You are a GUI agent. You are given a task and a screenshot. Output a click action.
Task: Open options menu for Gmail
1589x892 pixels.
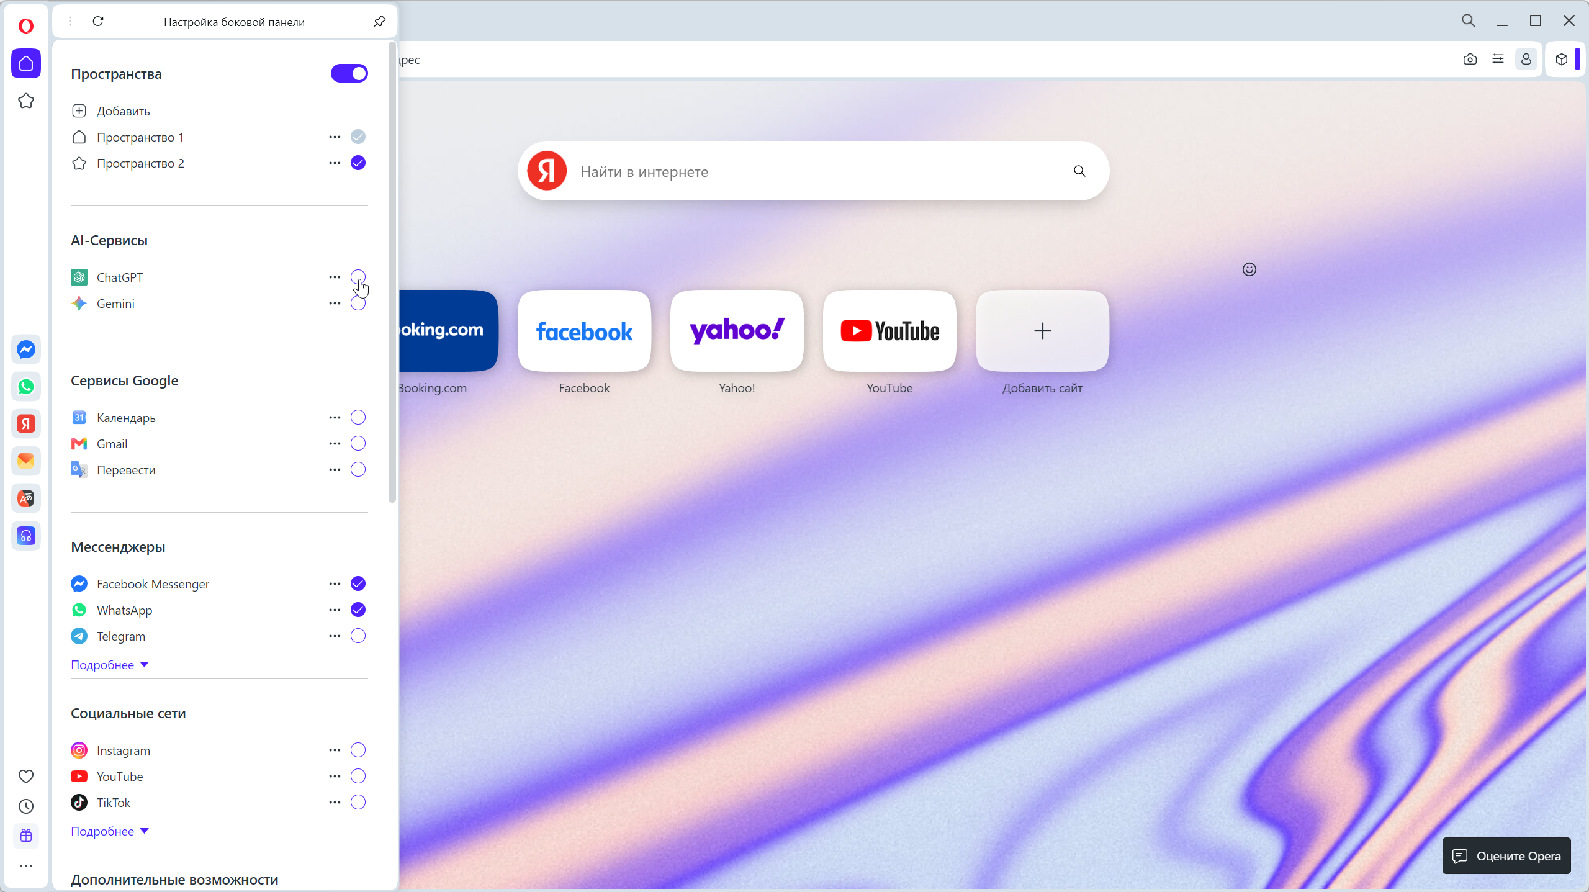point(335,444)
